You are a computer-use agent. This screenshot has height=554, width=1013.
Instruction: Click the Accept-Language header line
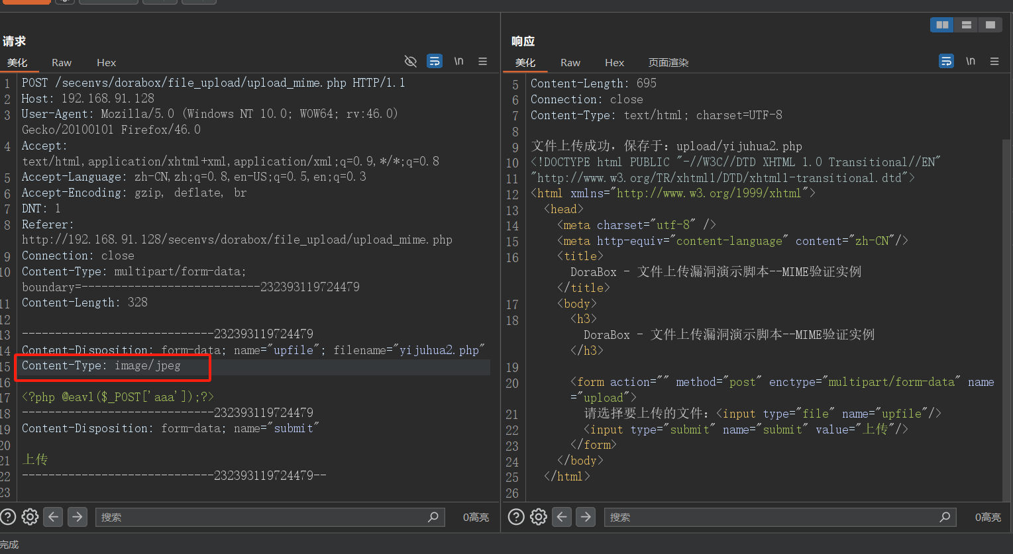pos(194,177)
